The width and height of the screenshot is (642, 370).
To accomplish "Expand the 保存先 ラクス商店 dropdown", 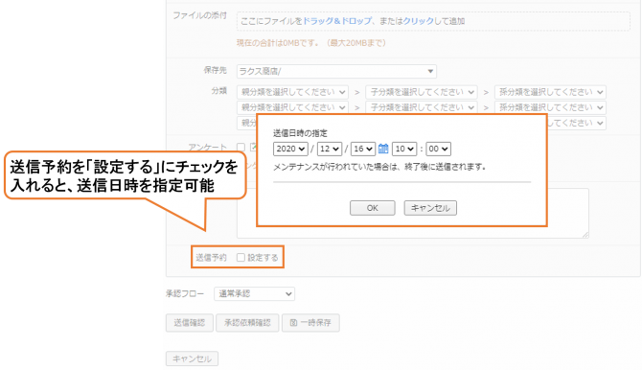I will point(336,71).
